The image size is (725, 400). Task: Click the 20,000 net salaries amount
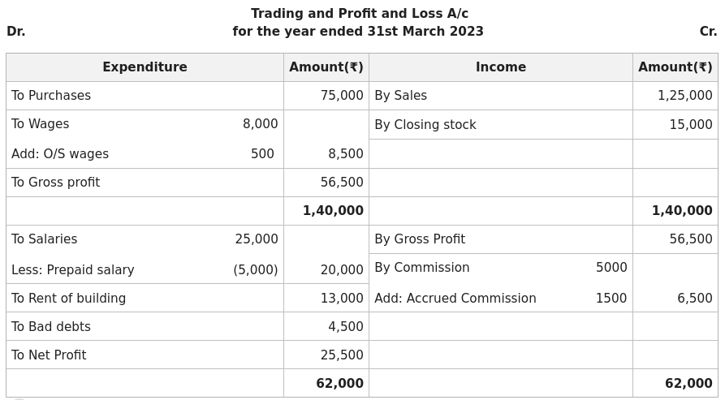tap(342, 270)
